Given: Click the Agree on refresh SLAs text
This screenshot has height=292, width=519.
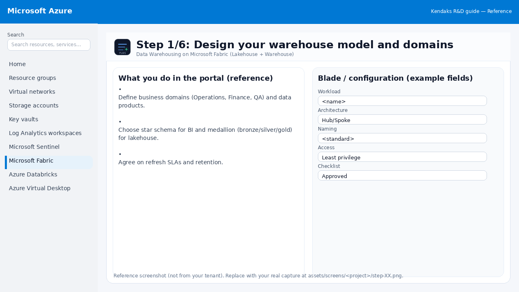Looking at the screenshot, I should point(171,162).
